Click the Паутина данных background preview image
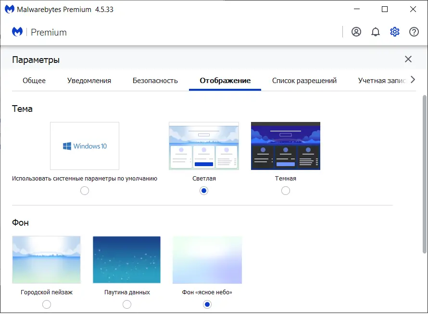The width and height of the screenshot is (428, 314). pyautogui.click(x=126, y=259)
